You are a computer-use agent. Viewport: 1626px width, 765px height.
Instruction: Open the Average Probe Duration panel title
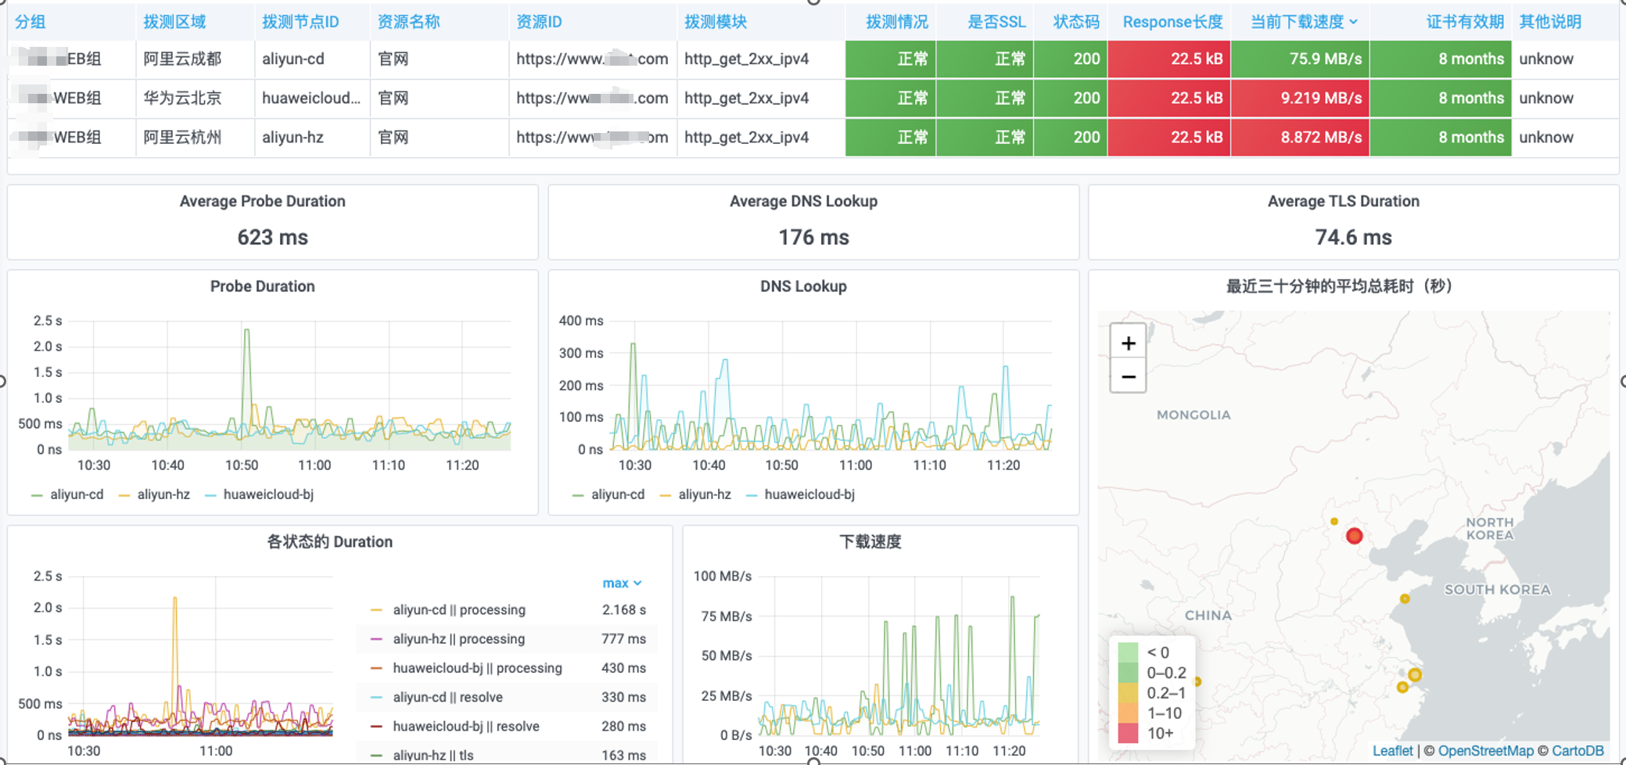tap(262, 201)
